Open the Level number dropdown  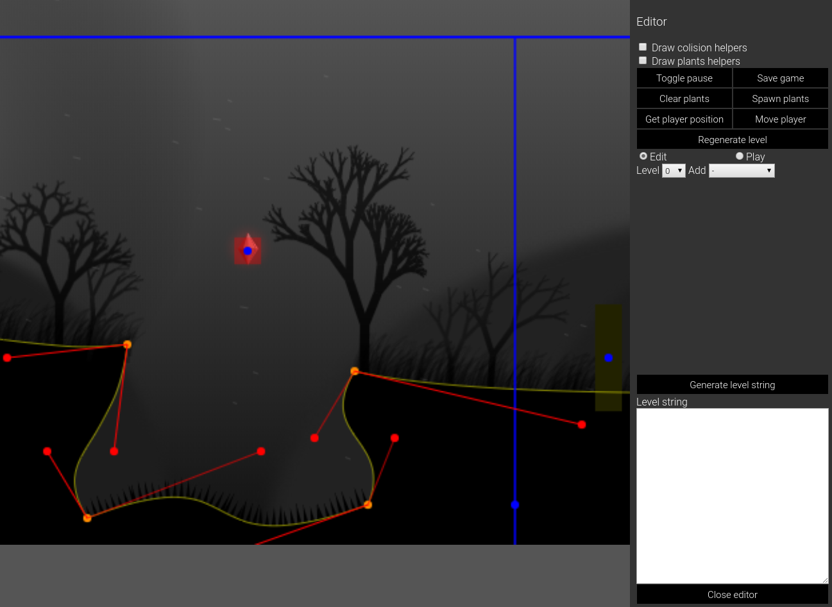(x=674, y=171)
